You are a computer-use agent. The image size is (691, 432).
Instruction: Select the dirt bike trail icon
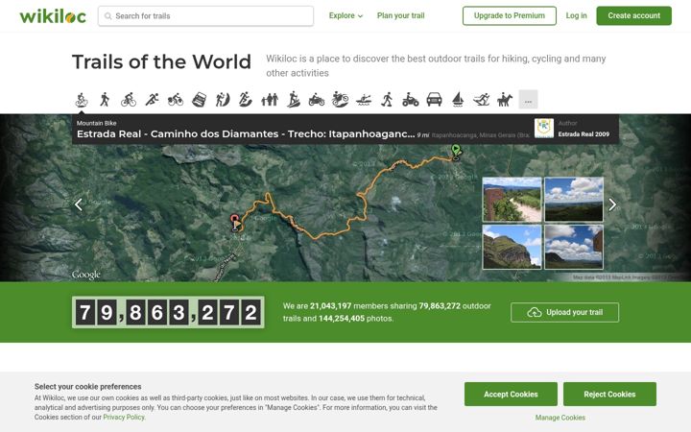coord(340,100)
